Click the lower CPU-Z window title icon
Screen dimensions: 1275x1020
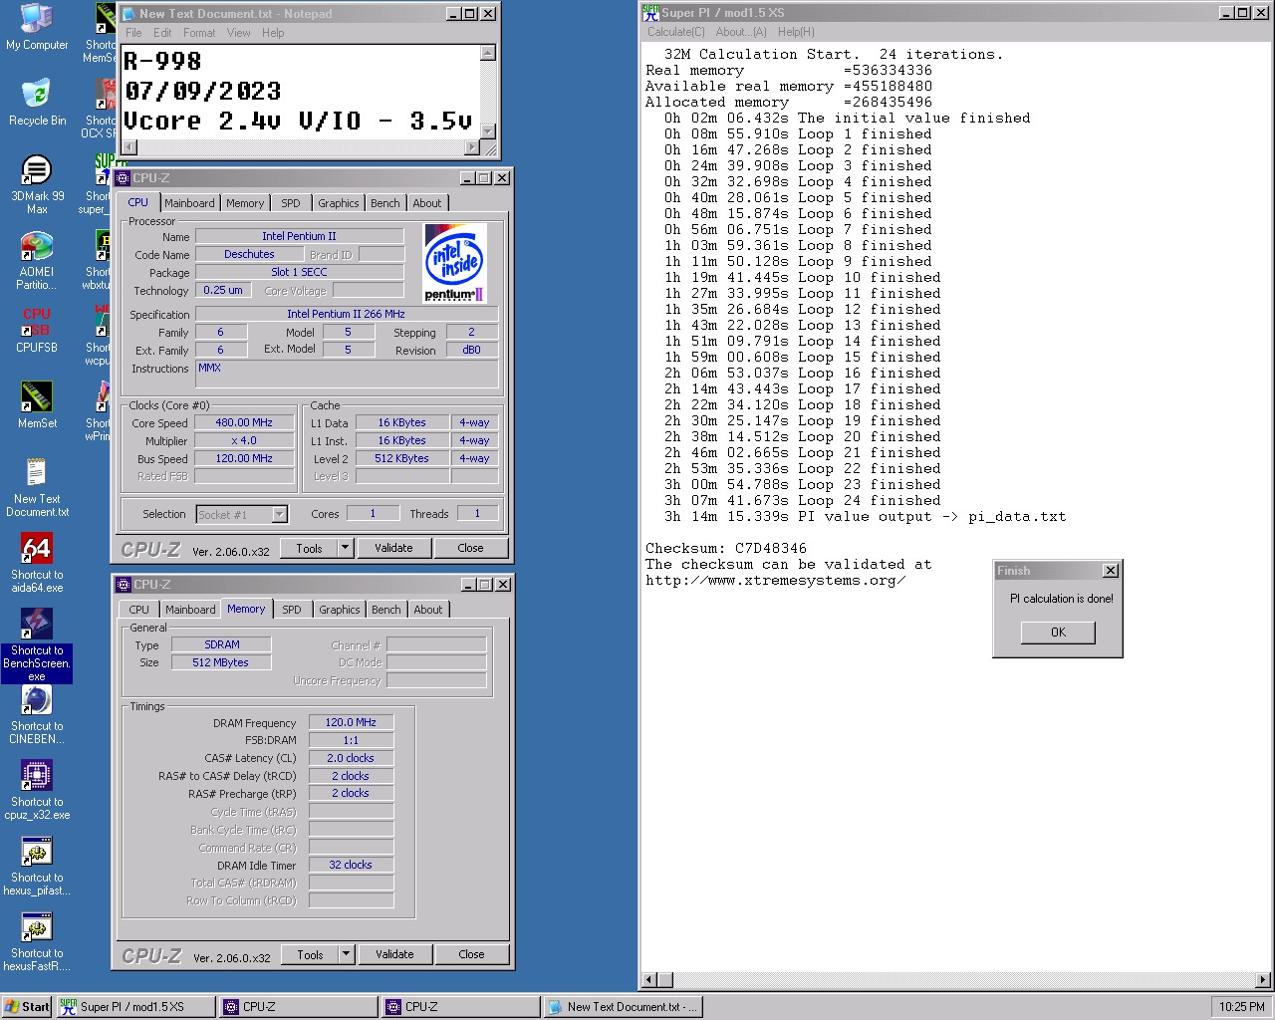124,584
